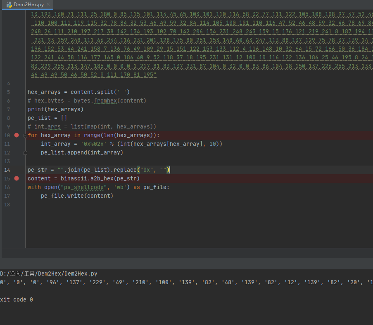Click line number 16 in the gutter
This screenshot has height=325, width=373.
[7, 187]
